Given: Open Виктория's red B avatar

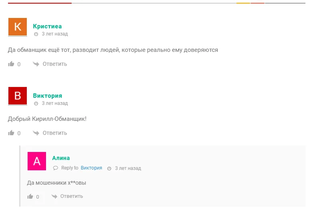Looking at the screenshot, I should pos(18,96).
